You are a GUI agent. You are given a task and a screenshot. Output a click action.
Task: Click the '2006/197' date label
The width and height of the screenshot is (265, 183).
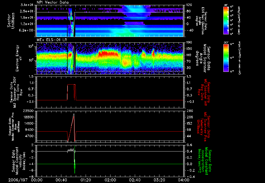pos(18,180)
